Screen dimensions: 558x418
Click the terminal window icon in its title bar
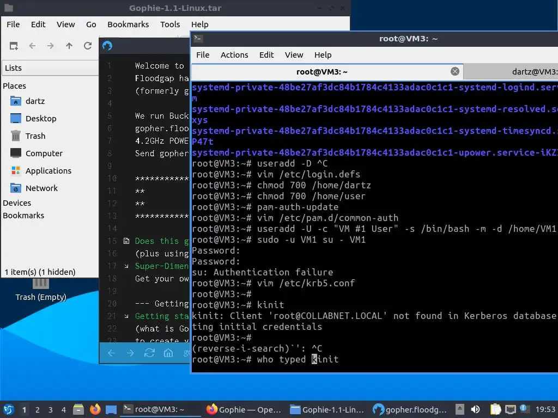[x=198, y=39]
